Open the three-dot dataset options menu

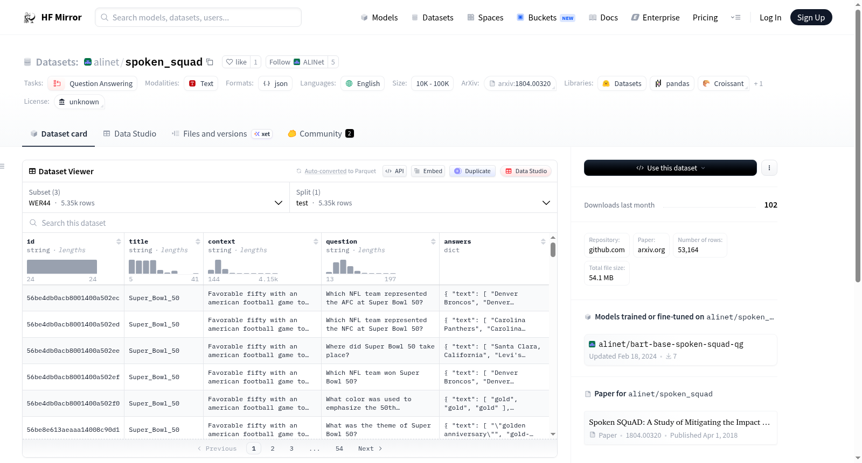769,168
